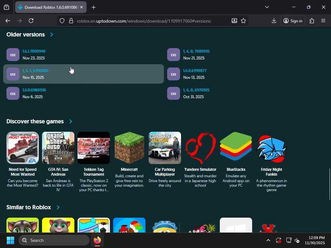The width and height of the screenshot is (331, 248).
Task: Open version 1, 6, 0, 6970925
Action: 196,90
